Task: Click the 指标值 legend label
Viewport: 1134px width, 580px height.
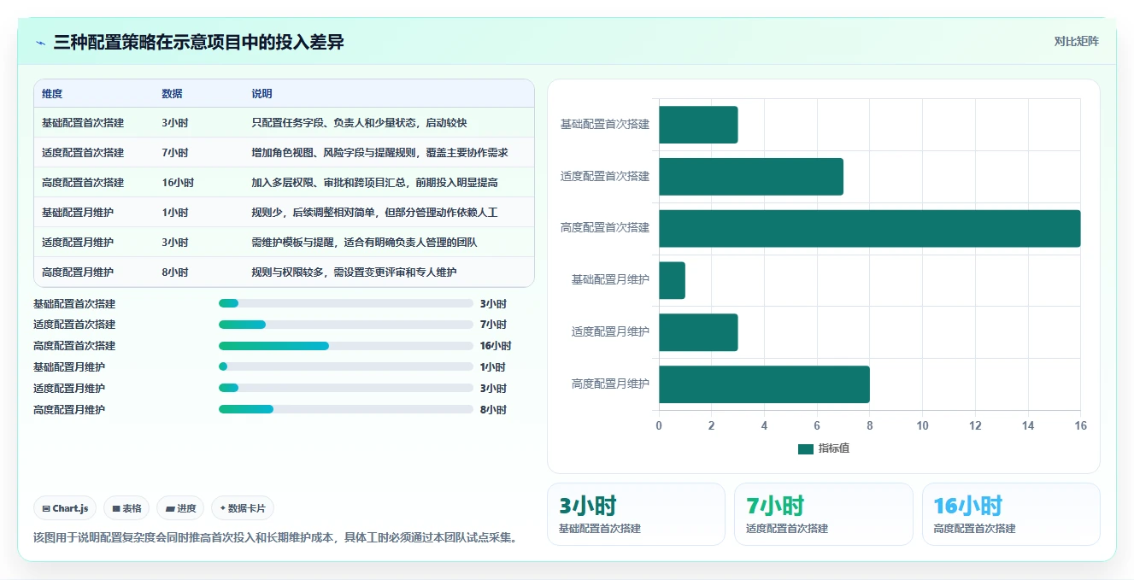Action: click(x=834, y=449)
